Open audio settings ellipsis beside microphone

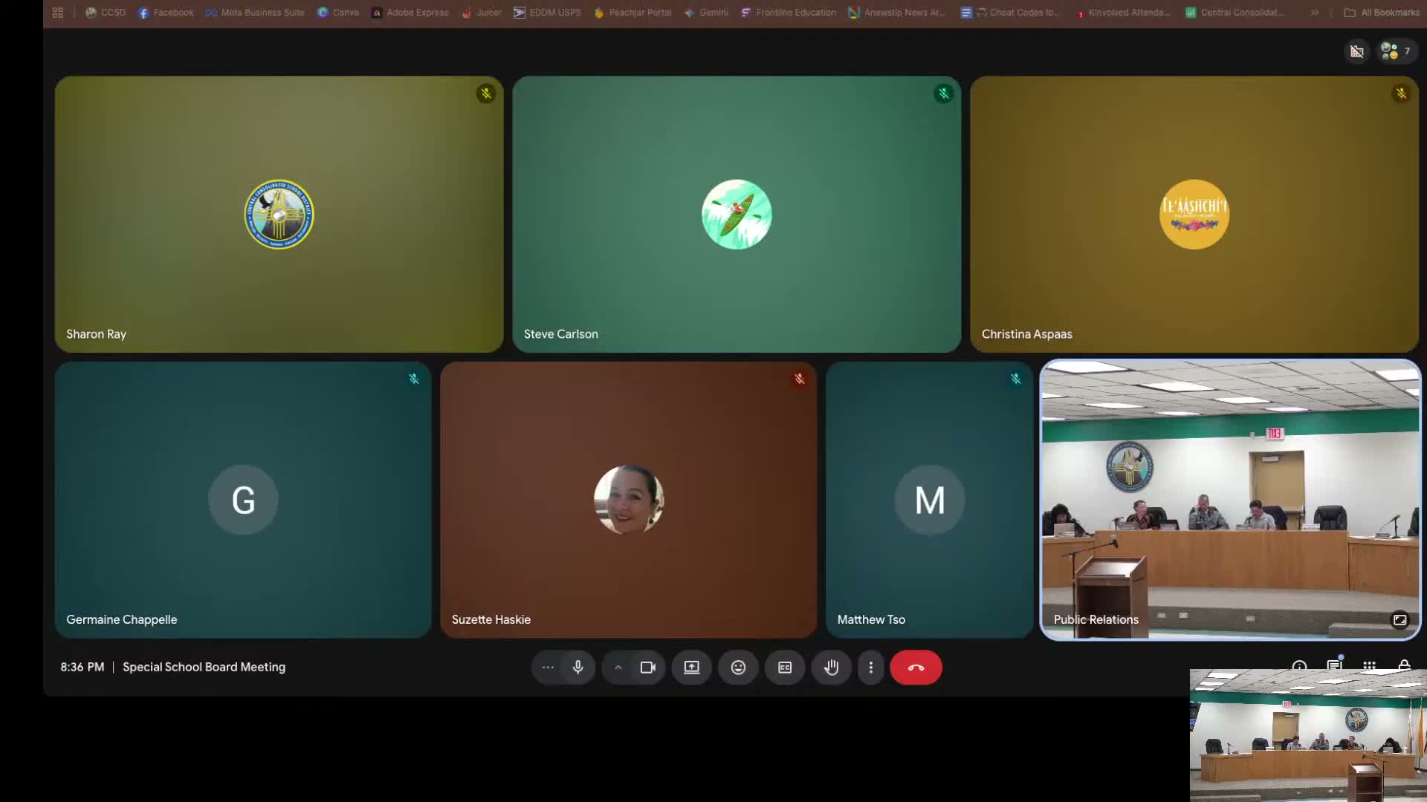(x=548, y=667)
